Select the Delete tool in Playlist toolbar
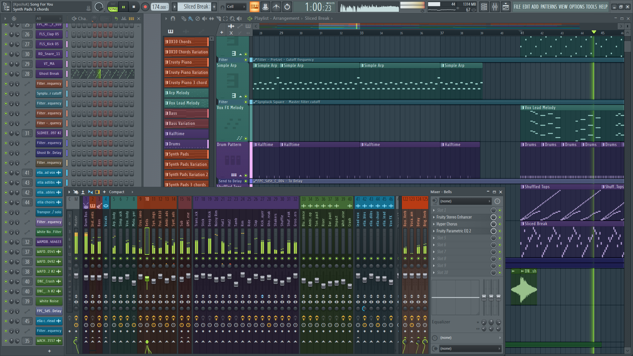The height and width of the screenshot is (356, 633). click(197, 18)
